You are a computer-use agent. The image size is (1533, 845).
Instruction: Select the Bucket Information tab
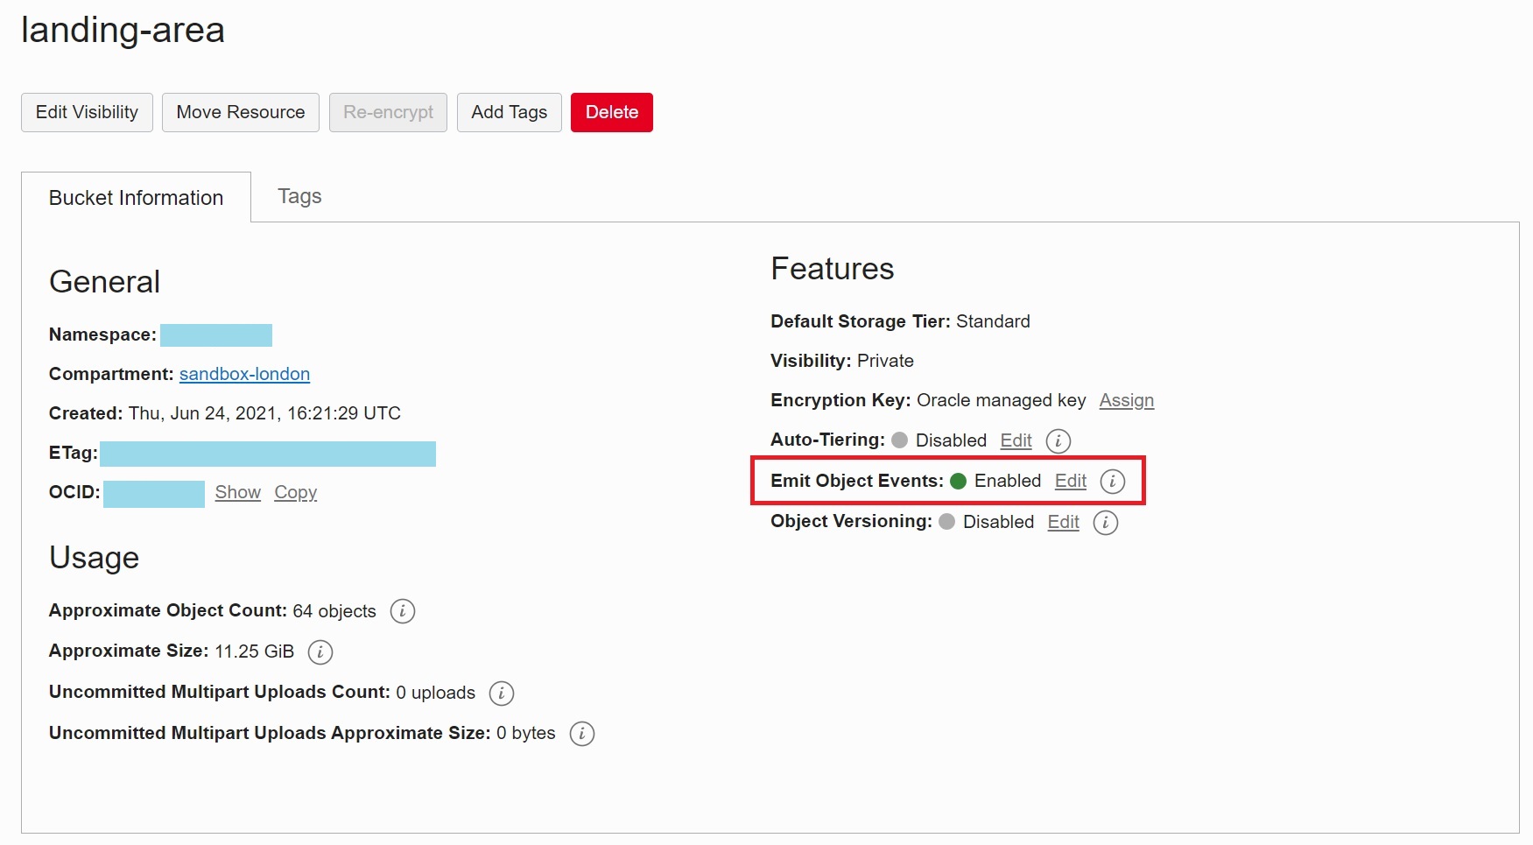pos(135,197)
